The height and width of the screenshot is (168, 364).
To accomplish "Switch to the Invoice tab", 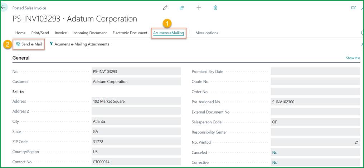I will click(x=61, y=33).
